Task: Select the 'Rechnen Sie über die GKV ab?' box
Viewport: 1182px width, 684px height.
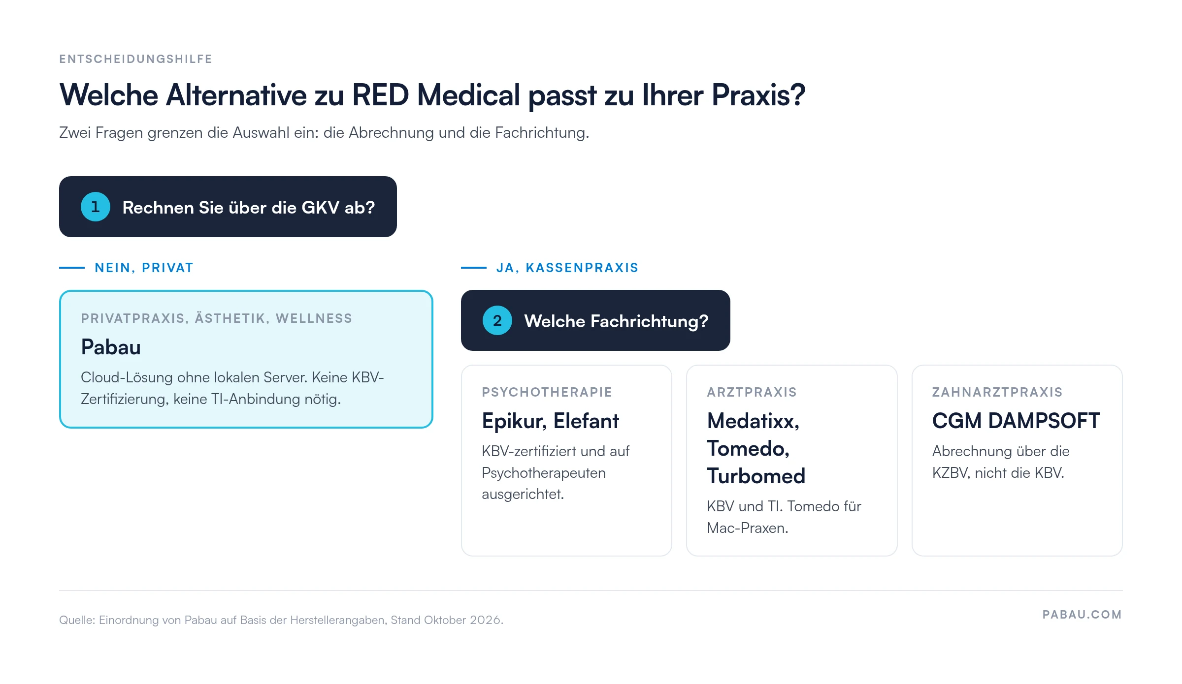Action: click(x=228, y=207)
